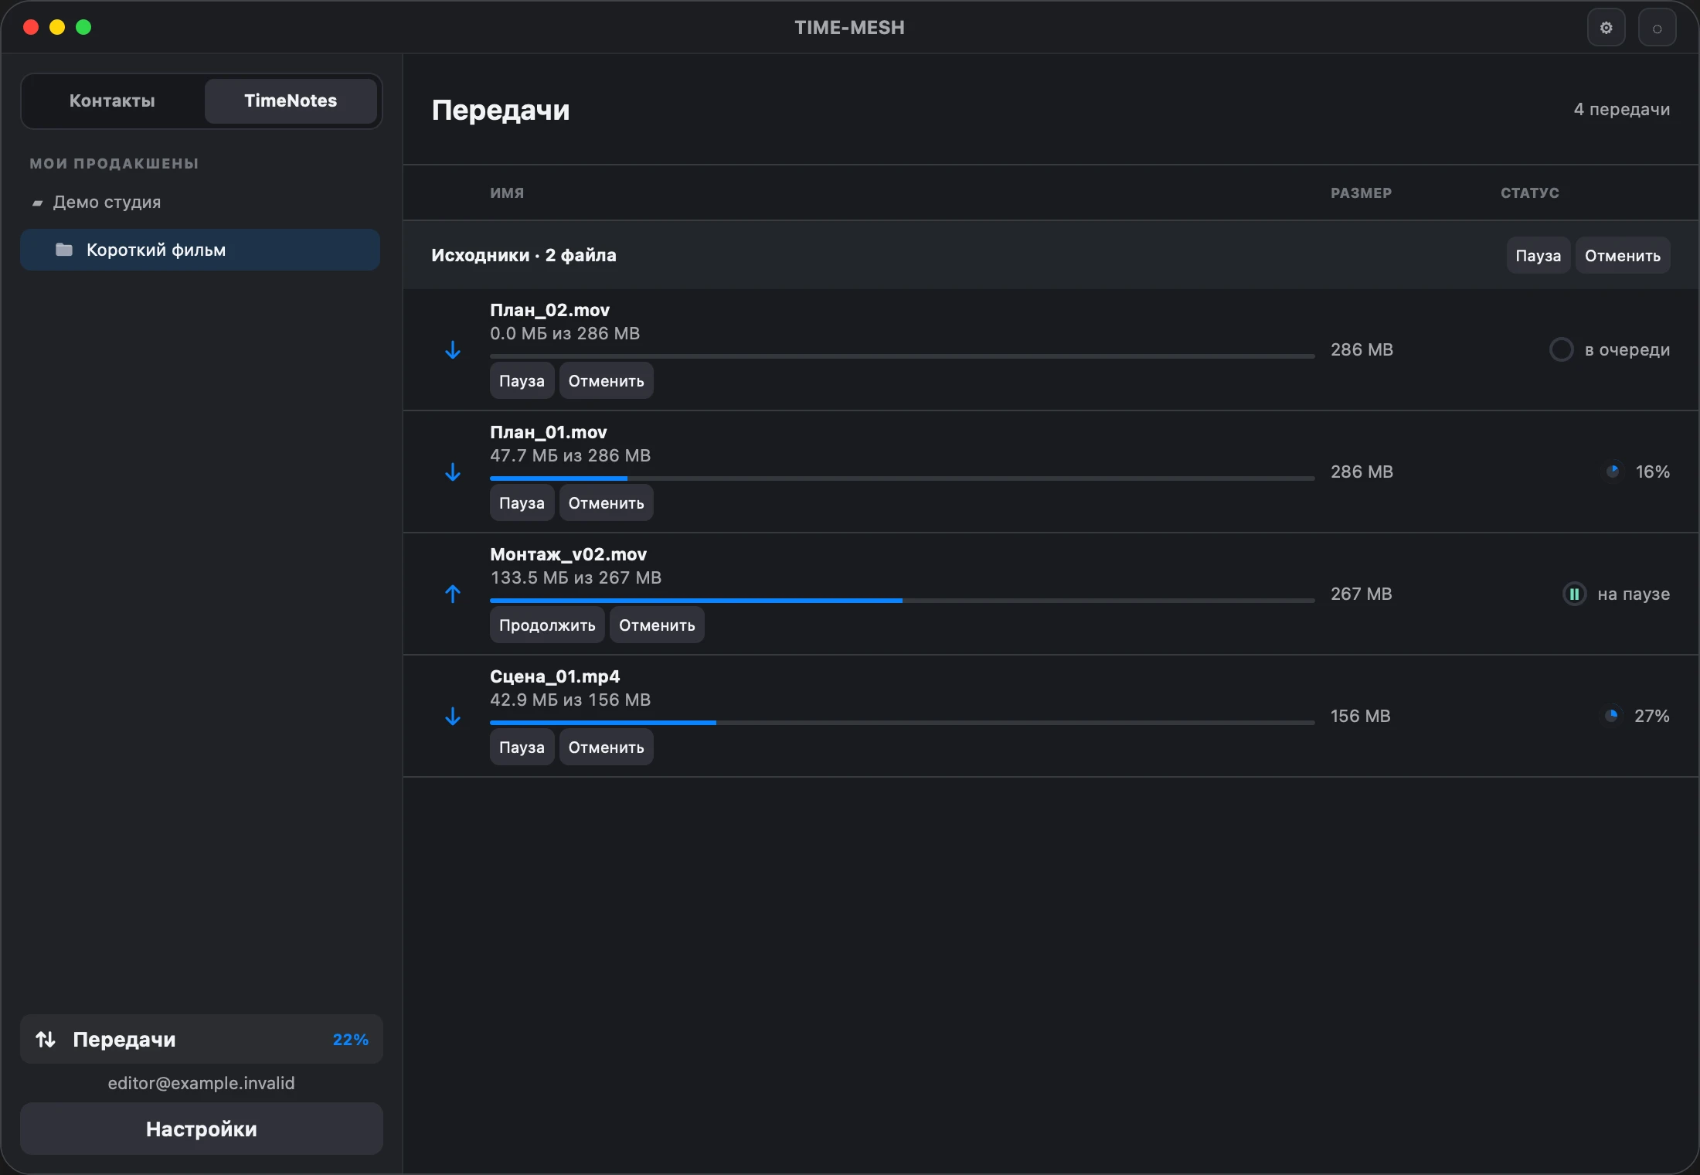Viewport: 1700px width, 1175px height.
Task: Open the gear settings icon in title bar
Action: tap(1606, 28)
